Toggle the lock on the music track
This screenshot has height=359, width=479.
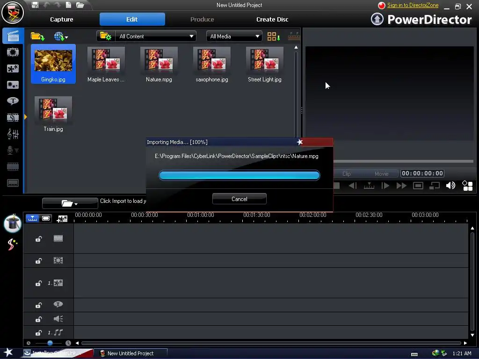(38, 333)
